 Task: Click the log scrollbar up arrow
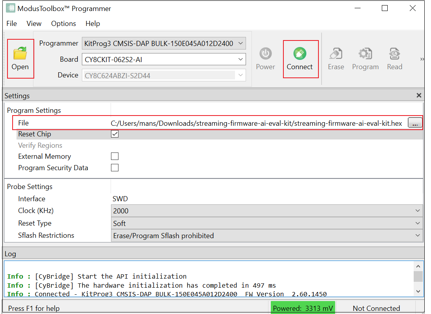coord(418,266)
